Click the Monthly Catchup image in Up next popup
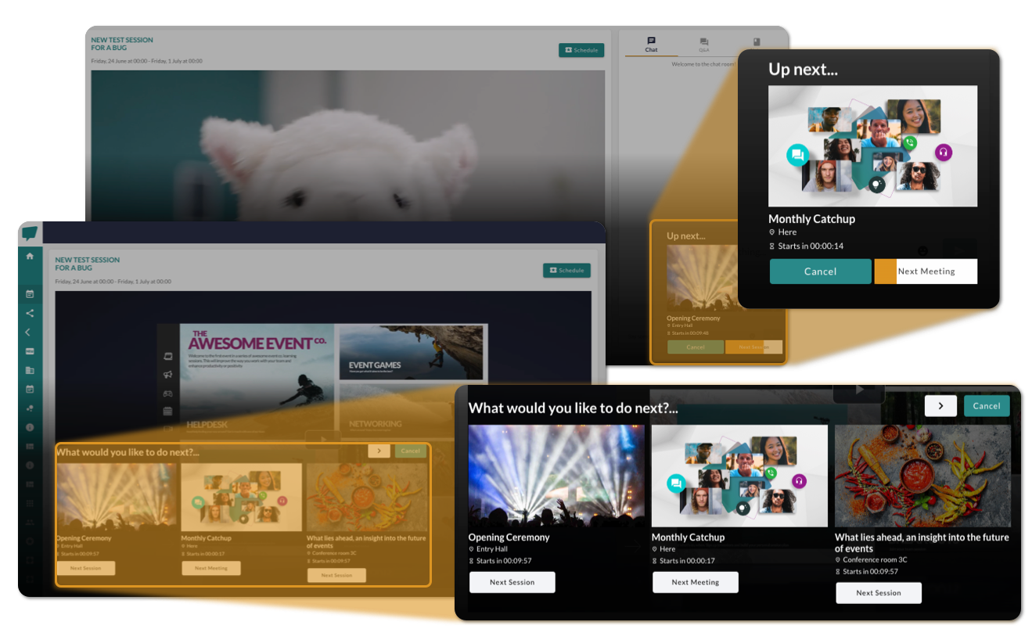Screen dimensions: 1032x629 point(872,146)
